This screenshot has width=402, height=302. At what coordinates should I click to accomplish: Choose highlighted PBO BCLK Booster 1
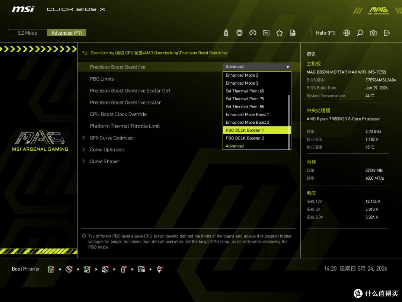click(x=256, y=130)
